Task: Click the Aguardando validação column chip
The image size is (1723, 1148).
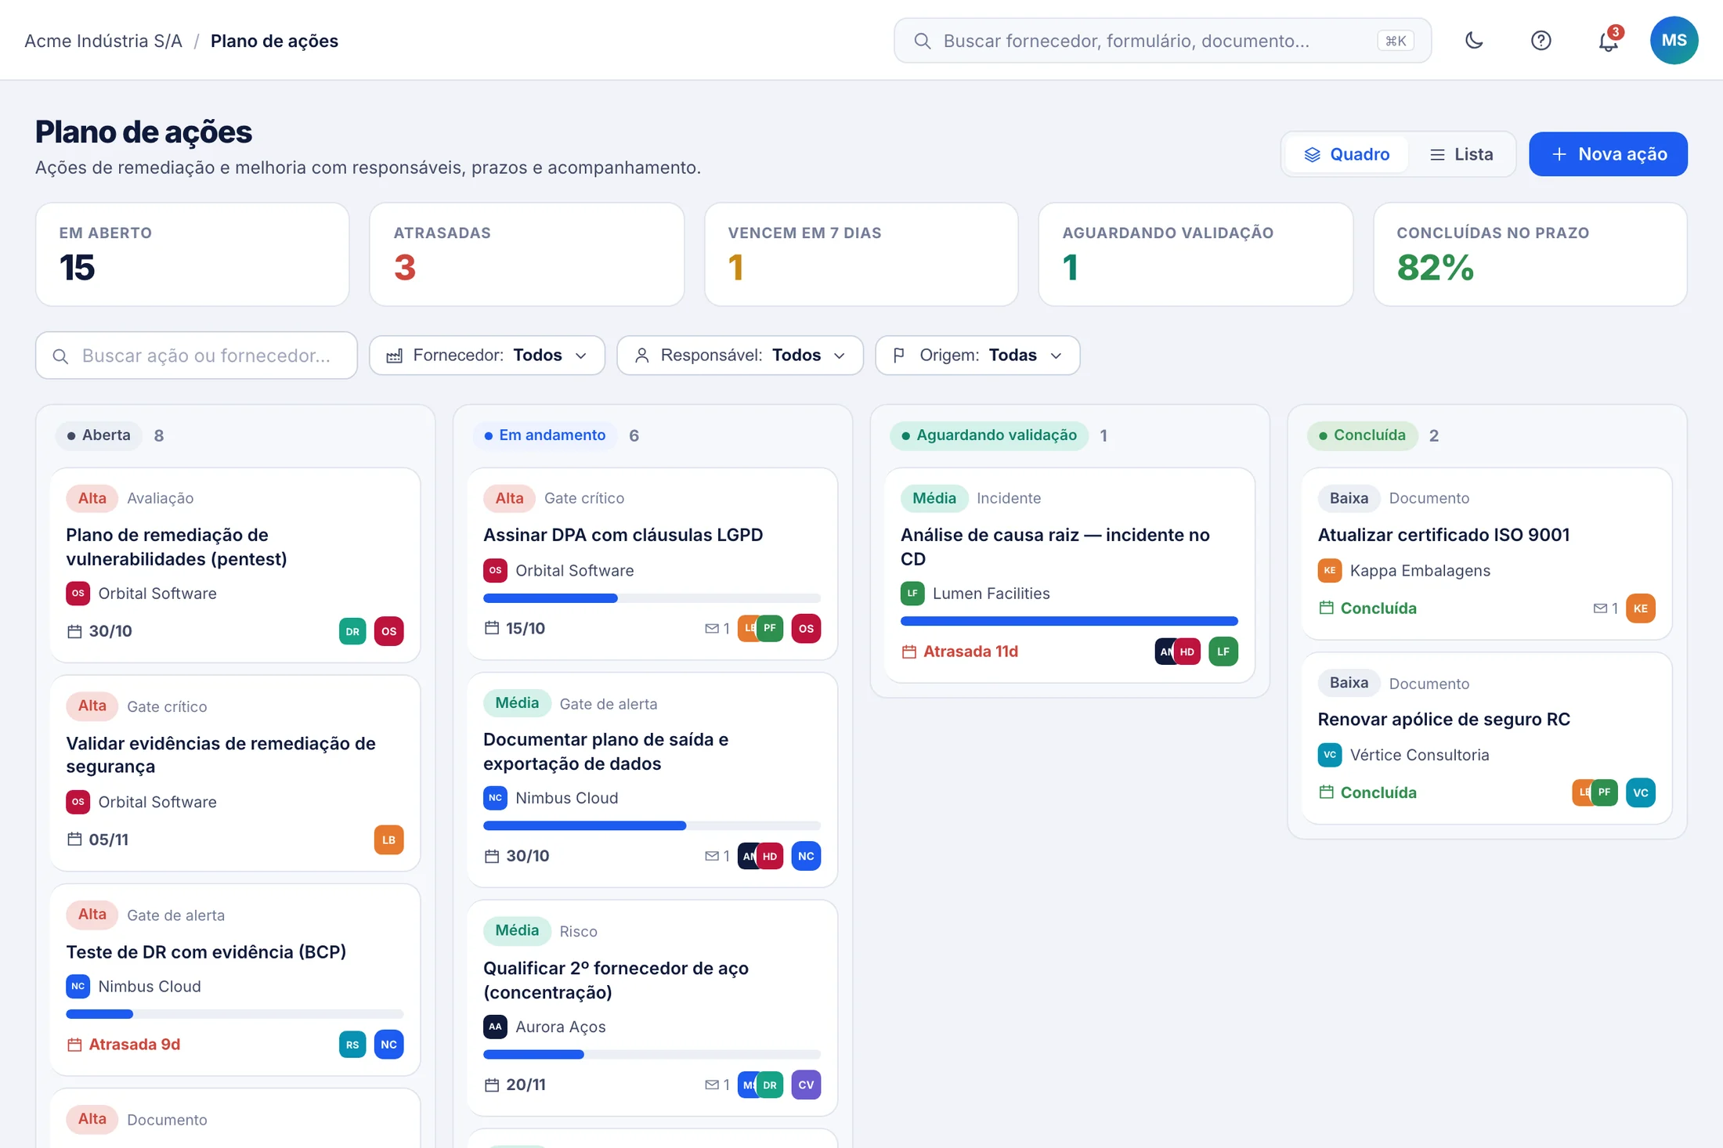Action: pyautogui.click(x=988, y=435)
